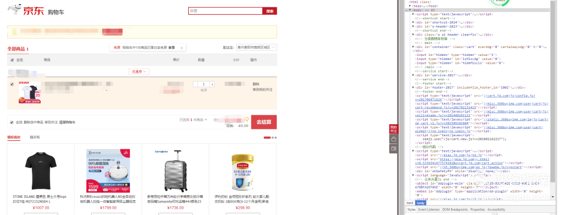Click the shopping bag sidebar icon
Image resolution: width=563 pixels, height=215 pixels.
(x=394, y=139)
